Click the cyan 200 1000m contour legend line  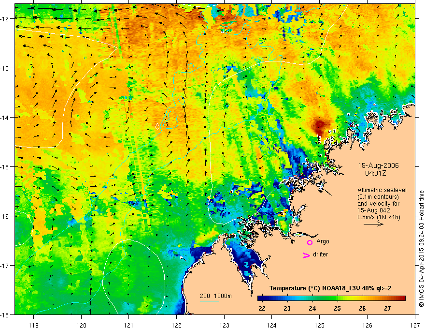[x=210, y=301]
